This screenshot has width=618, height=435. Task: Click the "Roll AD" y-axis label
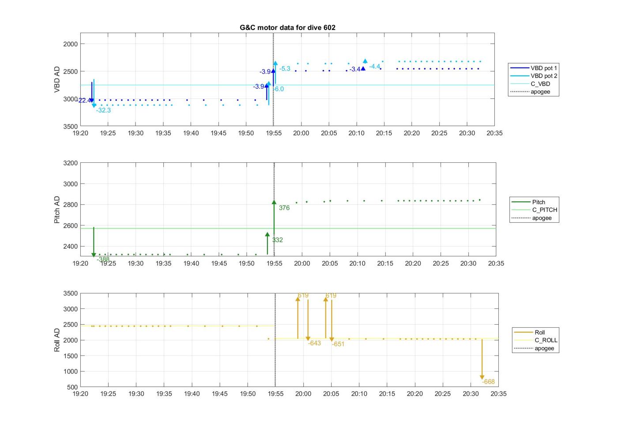(x=57, y=340)
